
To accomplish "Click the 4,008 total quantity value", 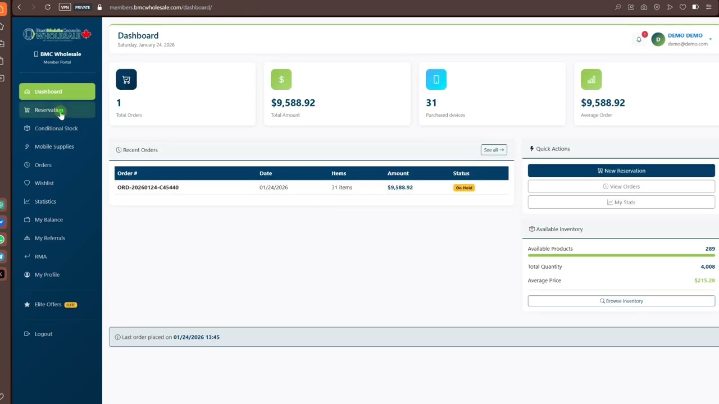I will [708, 267].
